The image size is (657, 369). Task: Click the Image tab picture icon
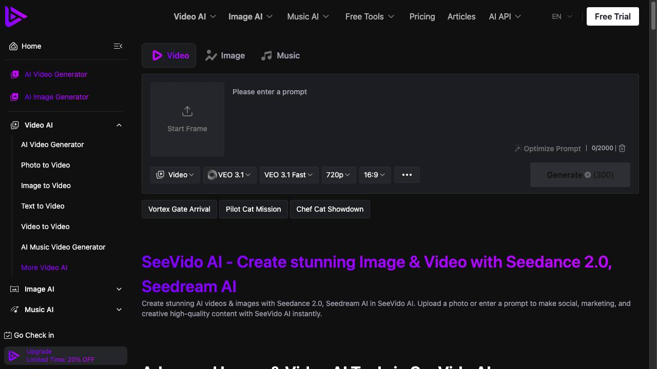[x=211, y=55]
